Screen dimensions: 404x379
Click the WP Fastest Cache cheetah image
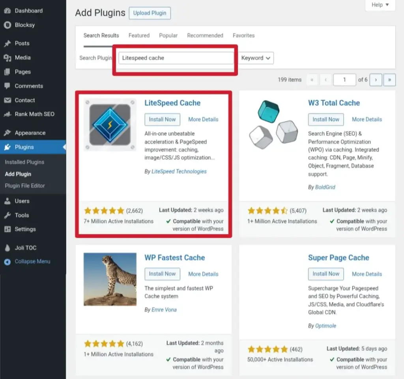[x=110, y=279]
